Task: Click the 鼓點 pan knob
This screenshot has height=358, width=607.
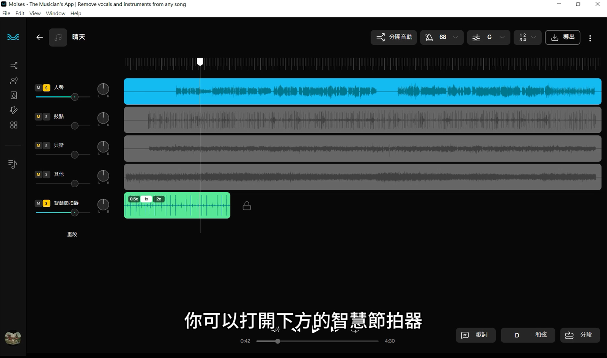Action: click(x=103, y=118)
